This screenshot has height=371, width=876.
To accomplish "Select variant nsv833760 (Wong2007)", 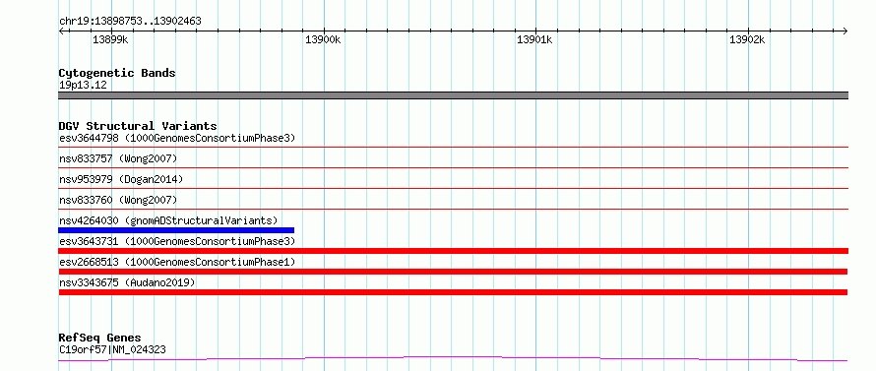I will click(x=118, y=200).
